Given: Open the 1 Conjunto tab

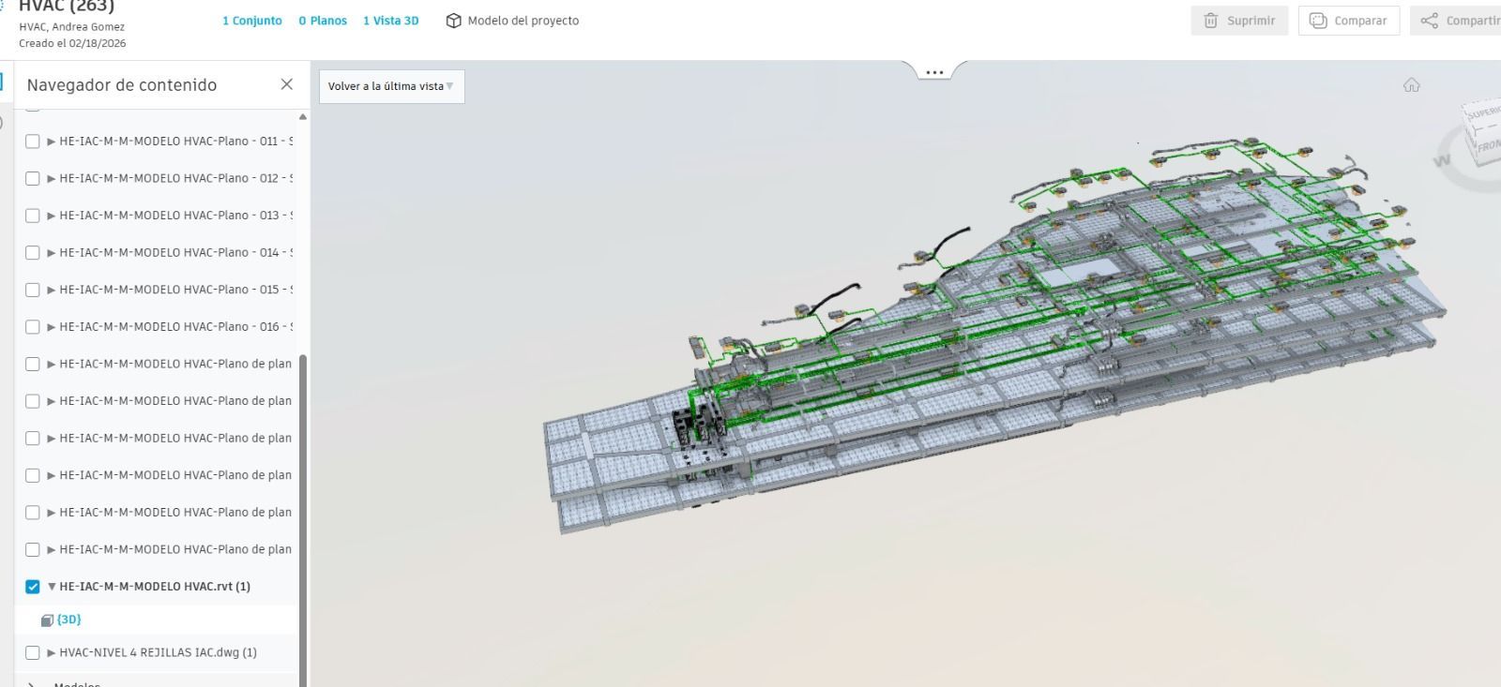Looking at the screenshot, I should [252, 21].
